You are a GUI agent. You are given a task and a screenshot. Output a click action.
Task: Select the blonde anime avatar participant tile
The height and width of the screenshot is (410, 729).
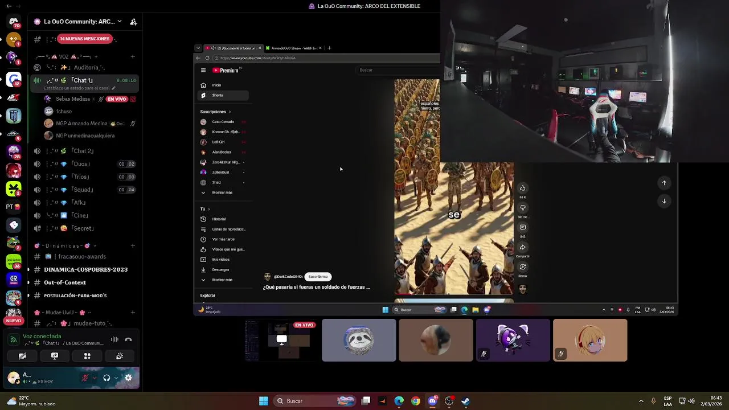(x=590, y=341)
